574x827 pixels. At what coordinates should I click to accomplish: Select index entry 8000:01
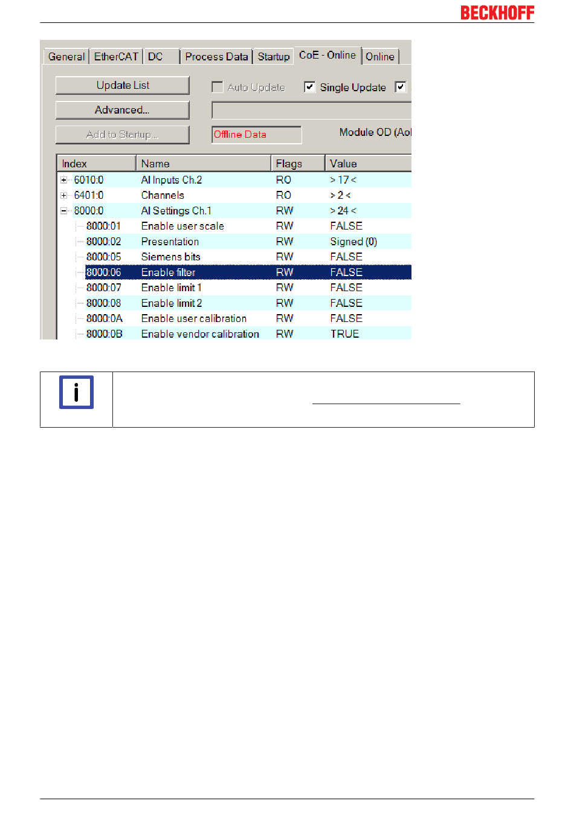[x=103, y=226]
